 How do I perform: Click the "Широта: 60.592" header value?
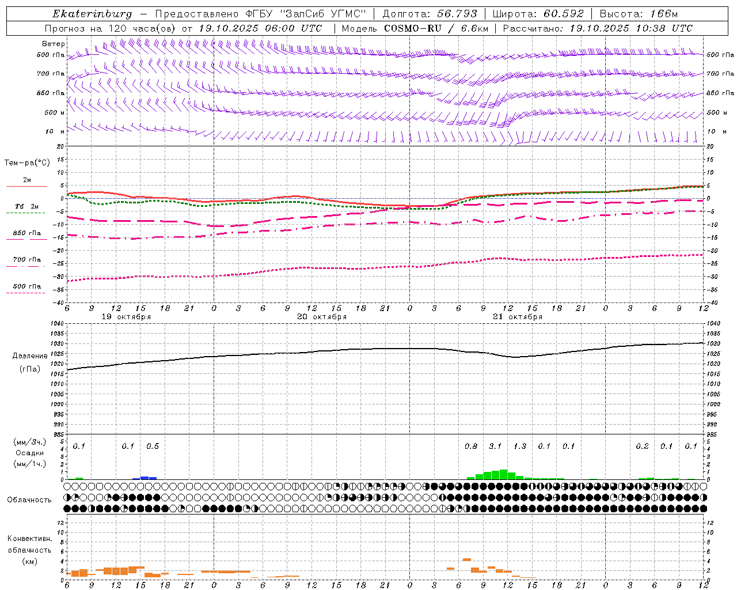pos(538,14)
